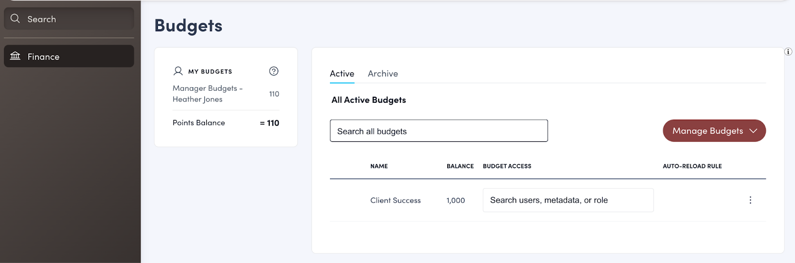The image size is (795, 263).
Task: Switch to the Active tab
Action: [x=342, y=73]
